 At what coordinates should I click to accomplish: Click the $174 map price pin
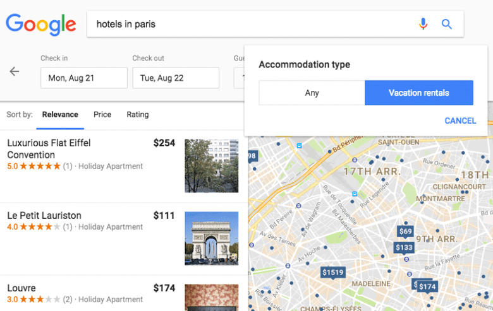[427, 286]
